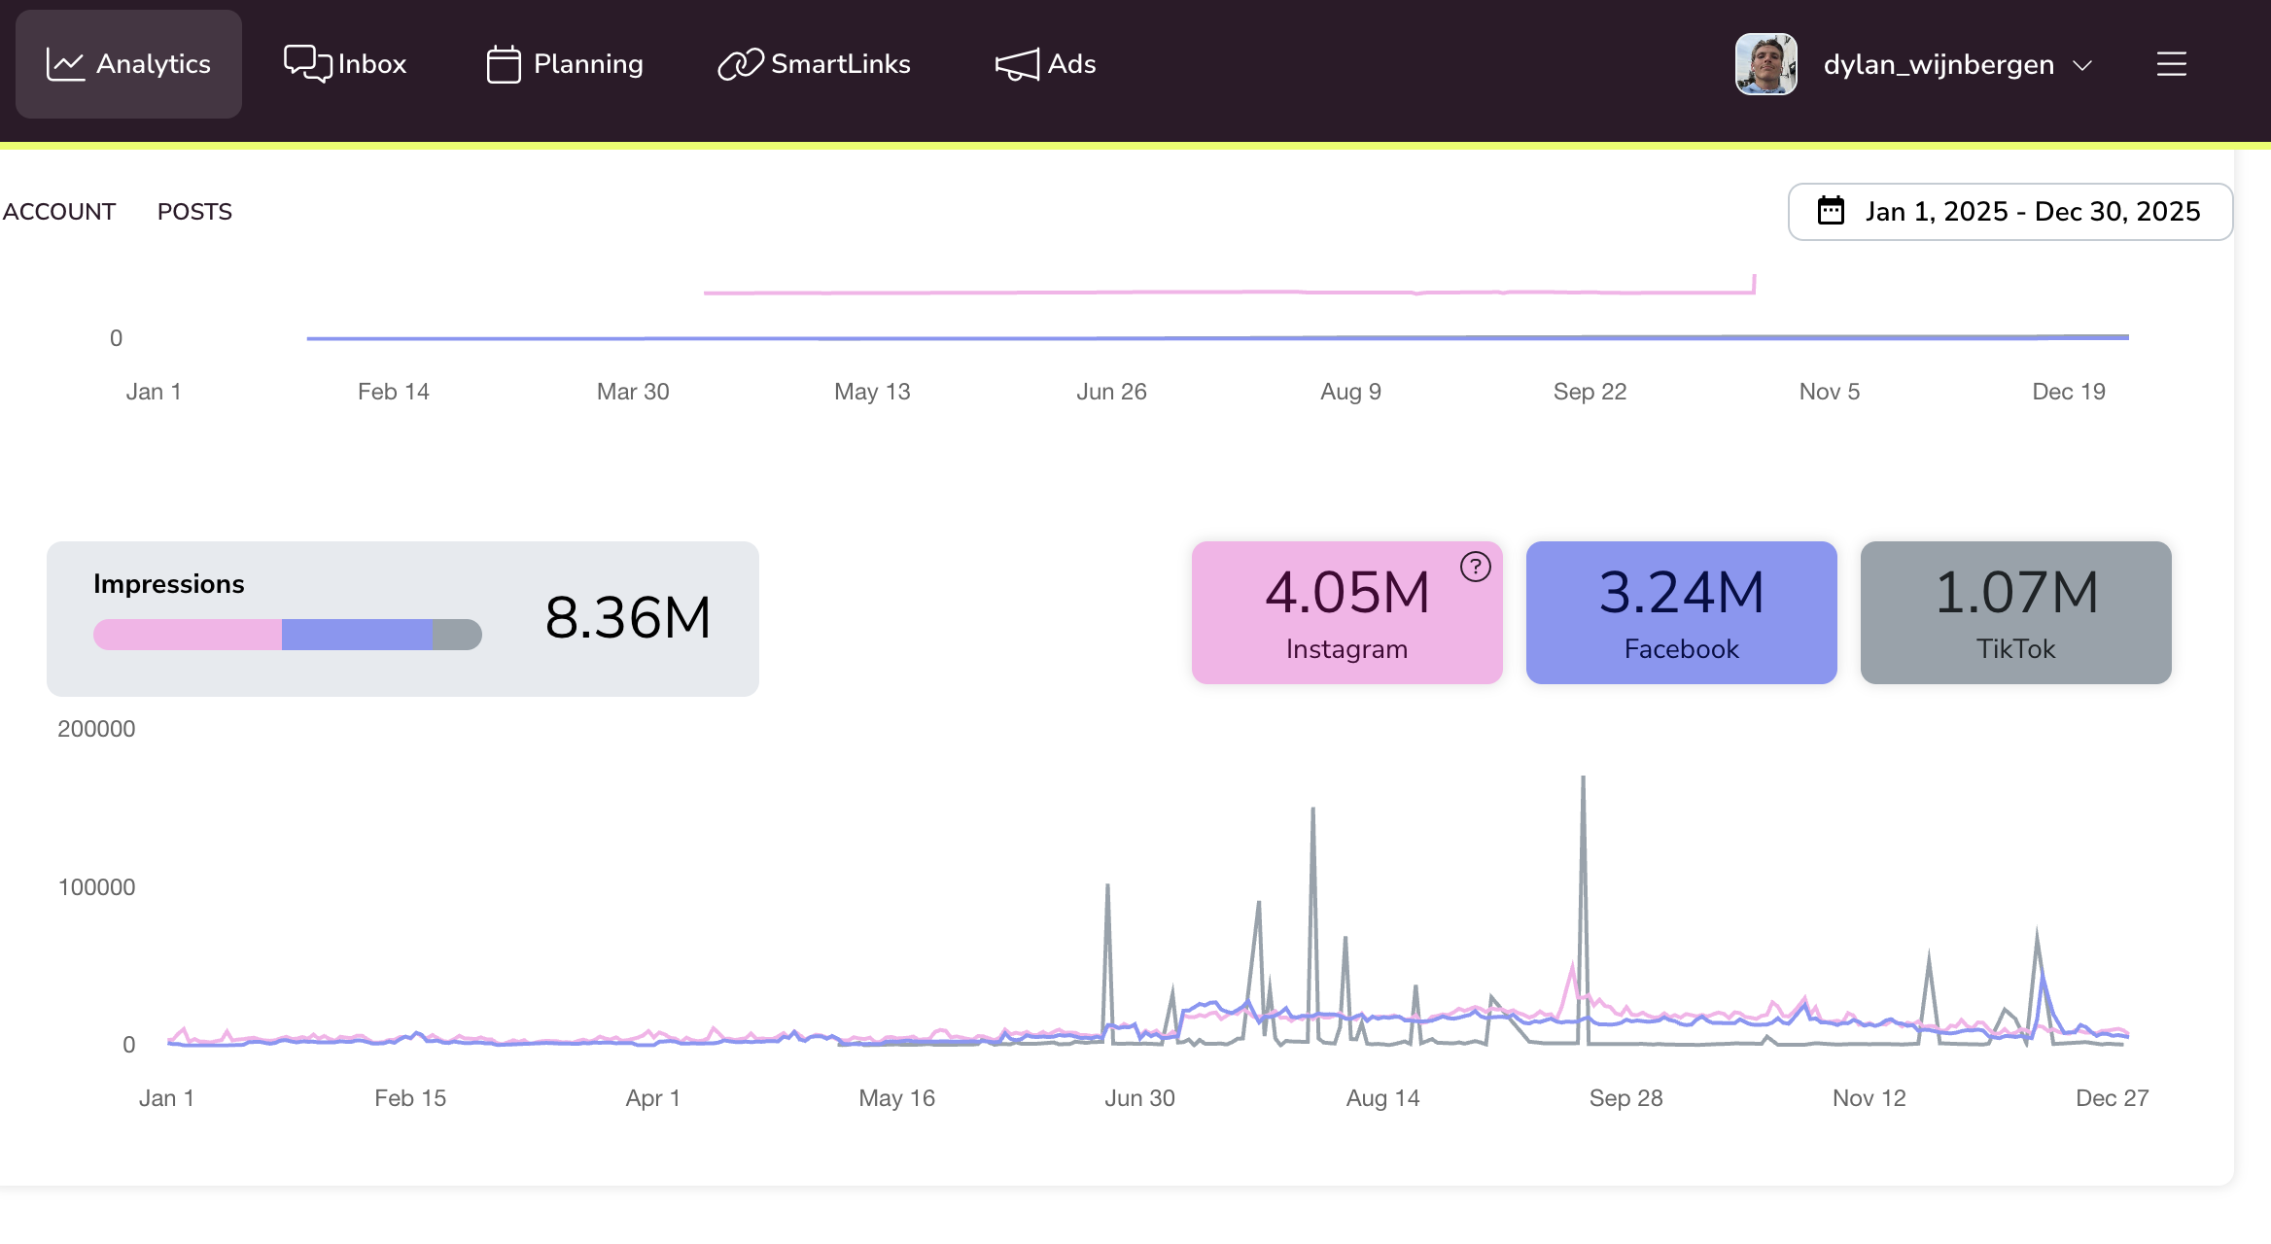2271x1244 pixels.
Task: Open the Ads section
Action: 1046,64
